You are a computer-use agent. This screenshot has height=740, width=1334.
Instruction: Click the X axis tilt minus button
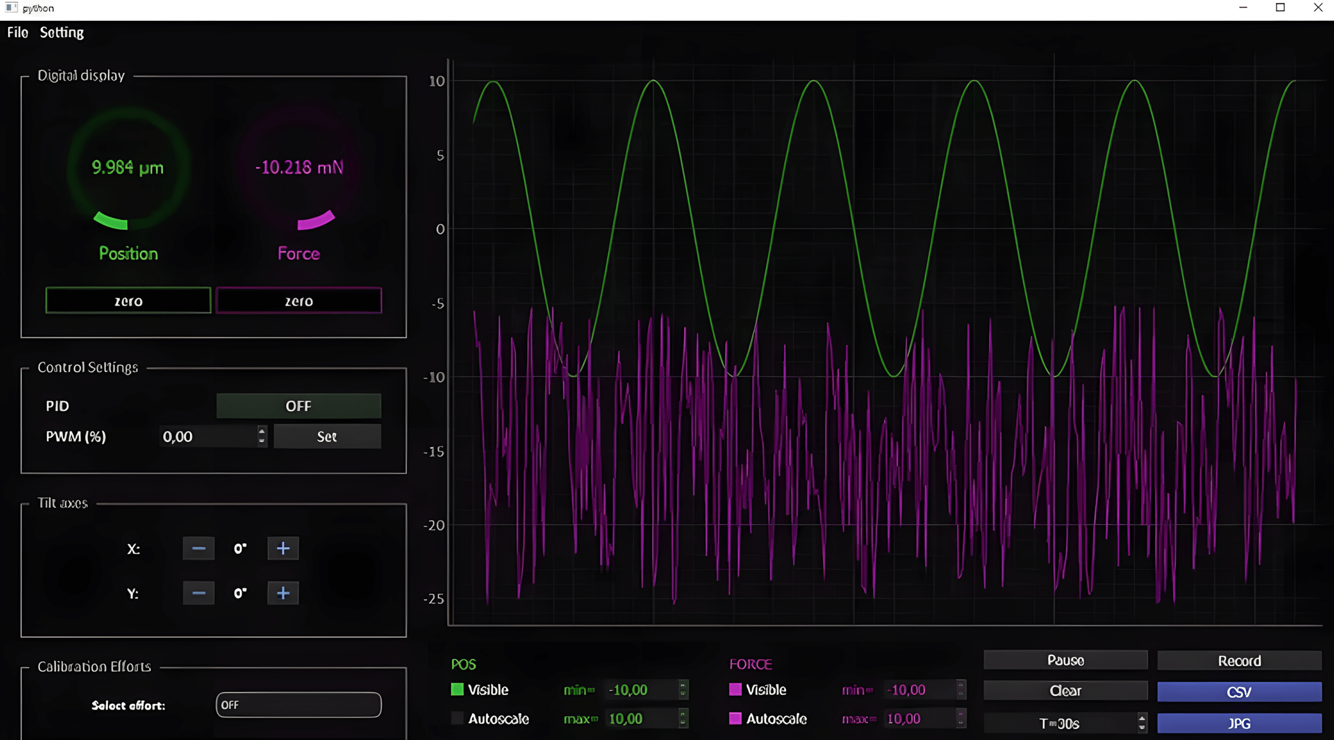click(x=198, y=549)
